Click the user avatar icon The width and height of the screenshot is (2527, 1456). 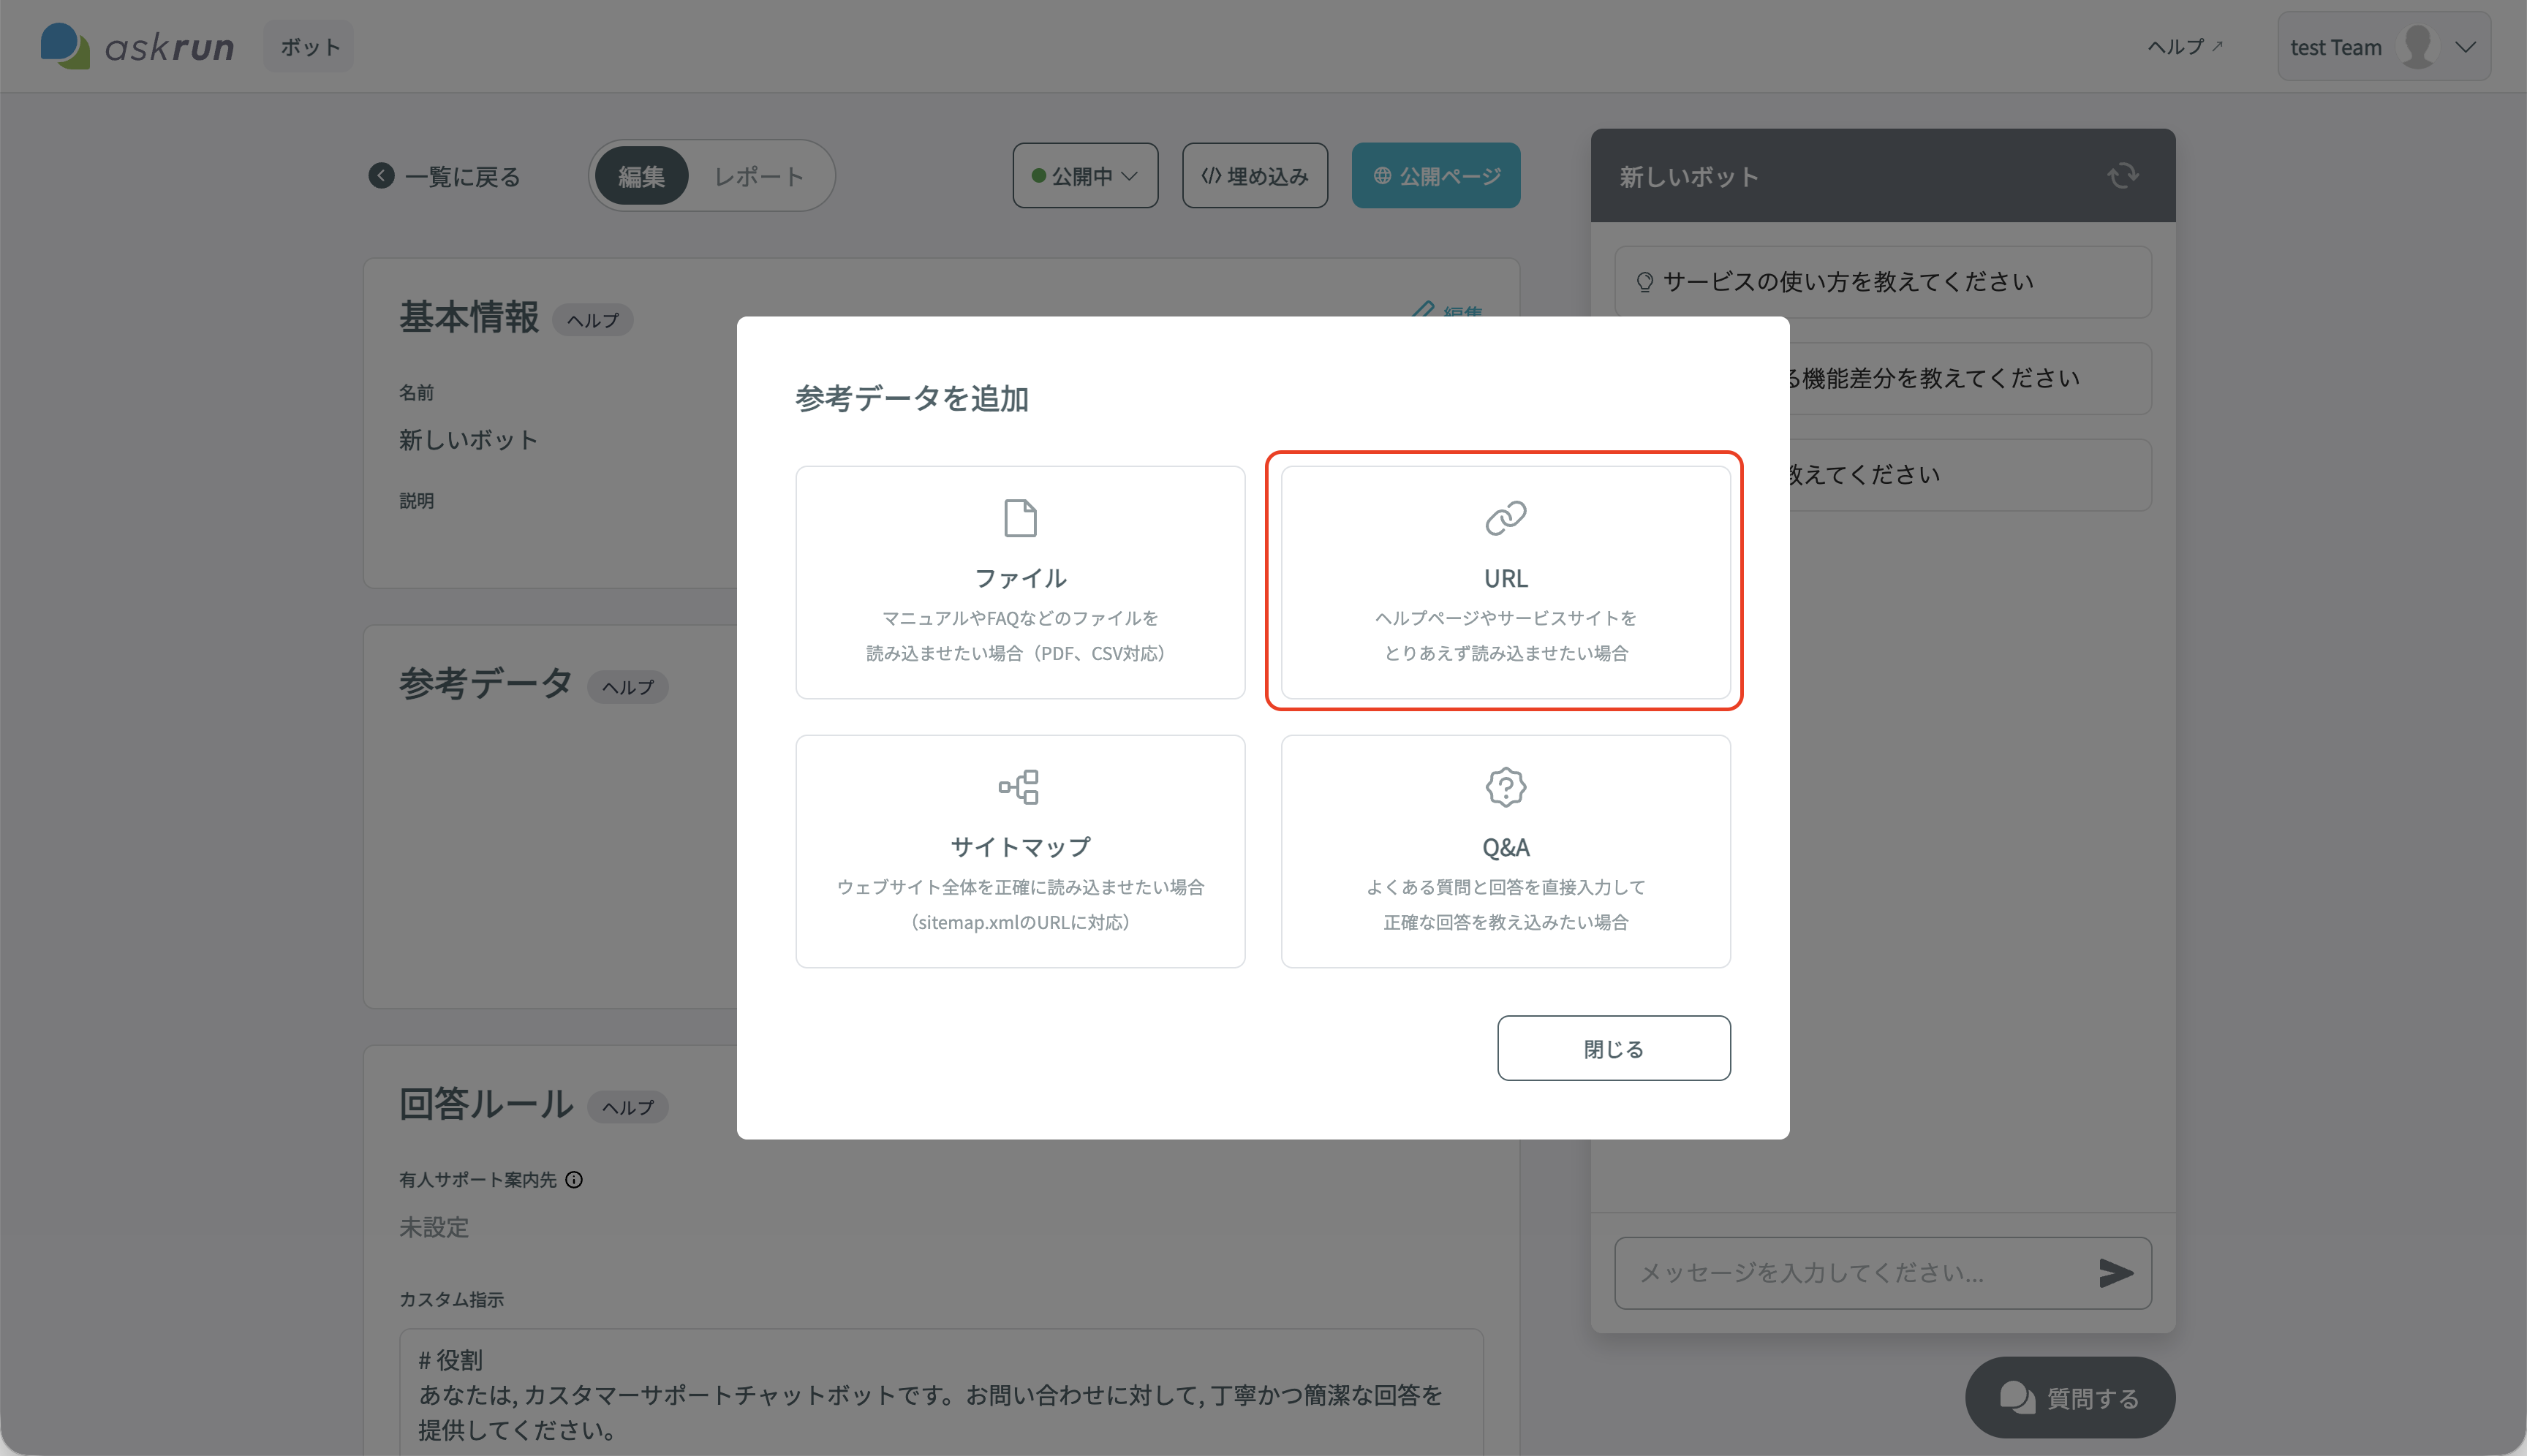(x=2418, y=46)
